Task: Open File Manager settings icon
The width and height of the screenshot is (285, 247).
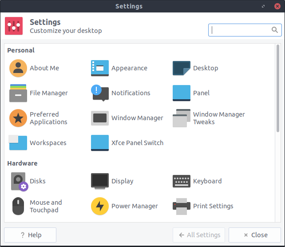Action: coord(18,93)
